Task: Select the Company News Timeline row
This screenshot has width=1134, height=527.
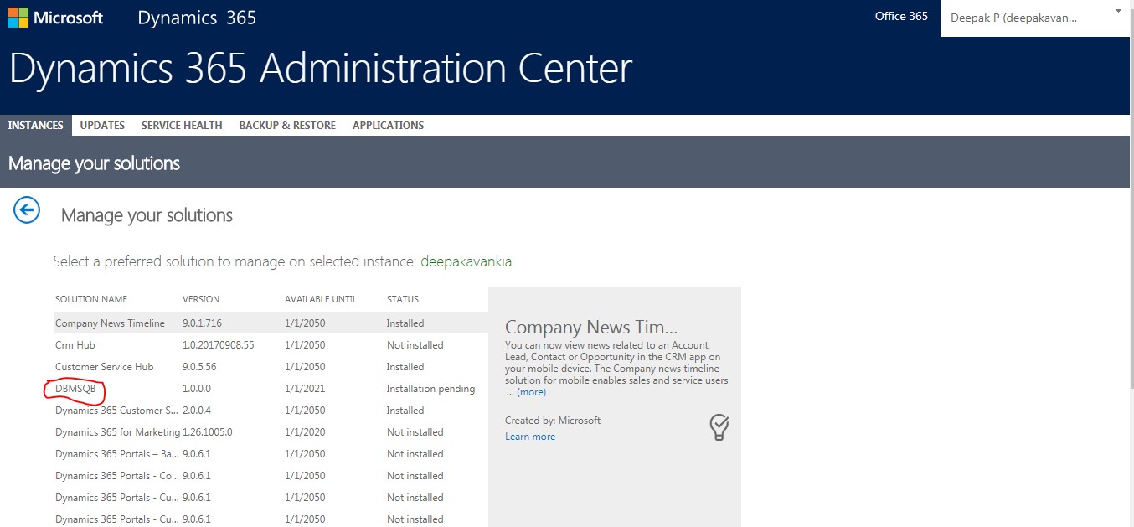Action: pyautogui.click(x=110, y=323)
